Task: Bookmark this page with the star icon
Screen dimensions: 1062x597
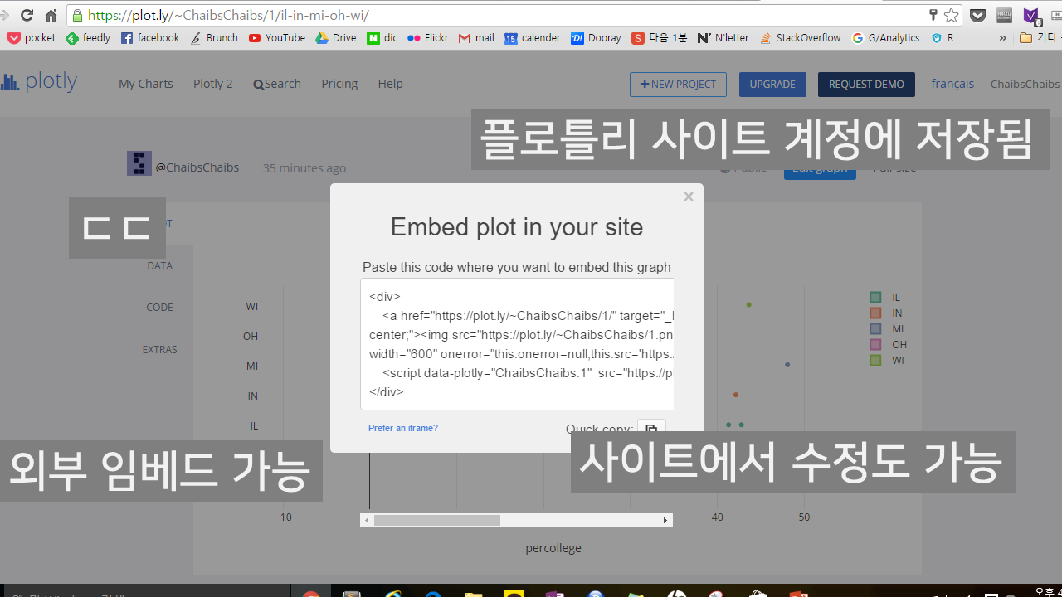Action: (x=951, y=15)
